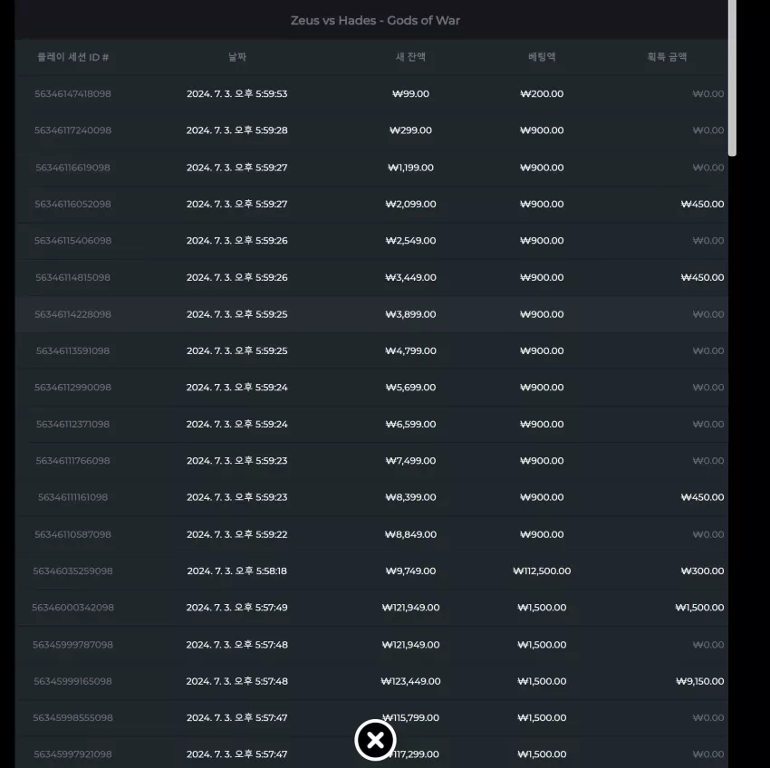Viewport: 770px width, 768px height.
Task: Click the bet amount ₩112,500.00
Action: click(x=542, y=571)
